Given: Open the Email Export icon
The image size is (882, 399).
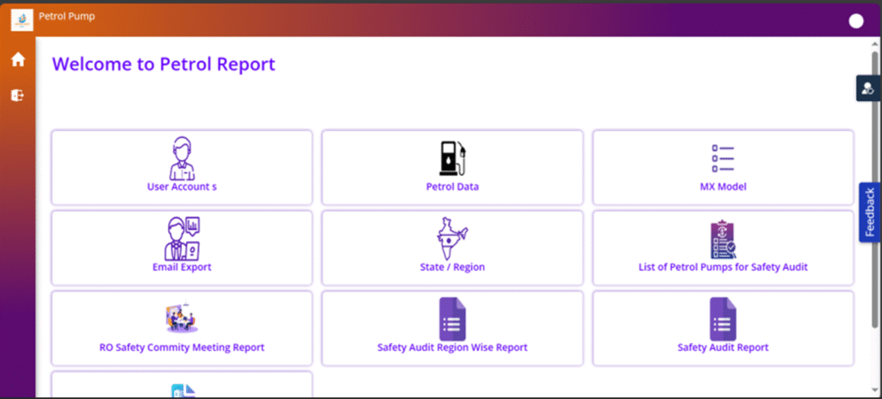Looking at the screenshot, I should 182,238.
